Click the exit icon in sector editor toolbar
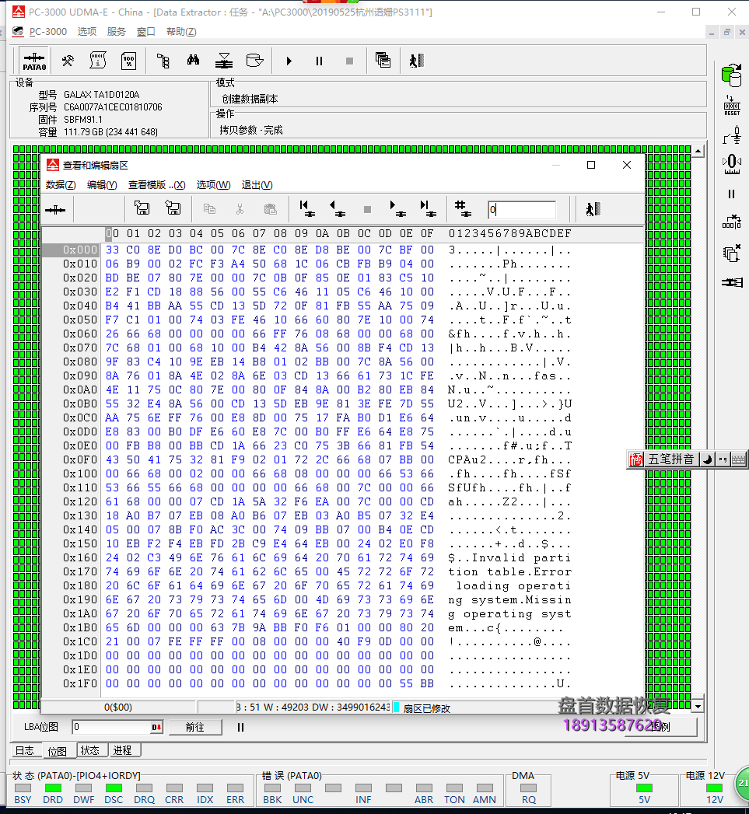The width and height of the screenshot is (749, 814). [x=593, y=209]
